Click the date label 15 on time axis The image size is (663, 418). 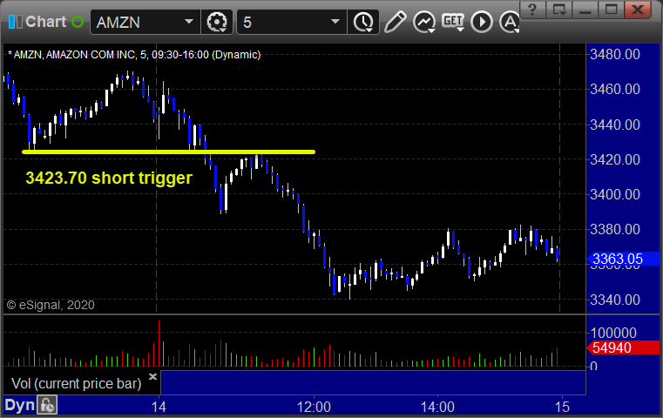562,407
